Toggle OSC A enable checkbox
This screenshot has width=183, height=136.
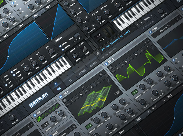tap(60, 97)
